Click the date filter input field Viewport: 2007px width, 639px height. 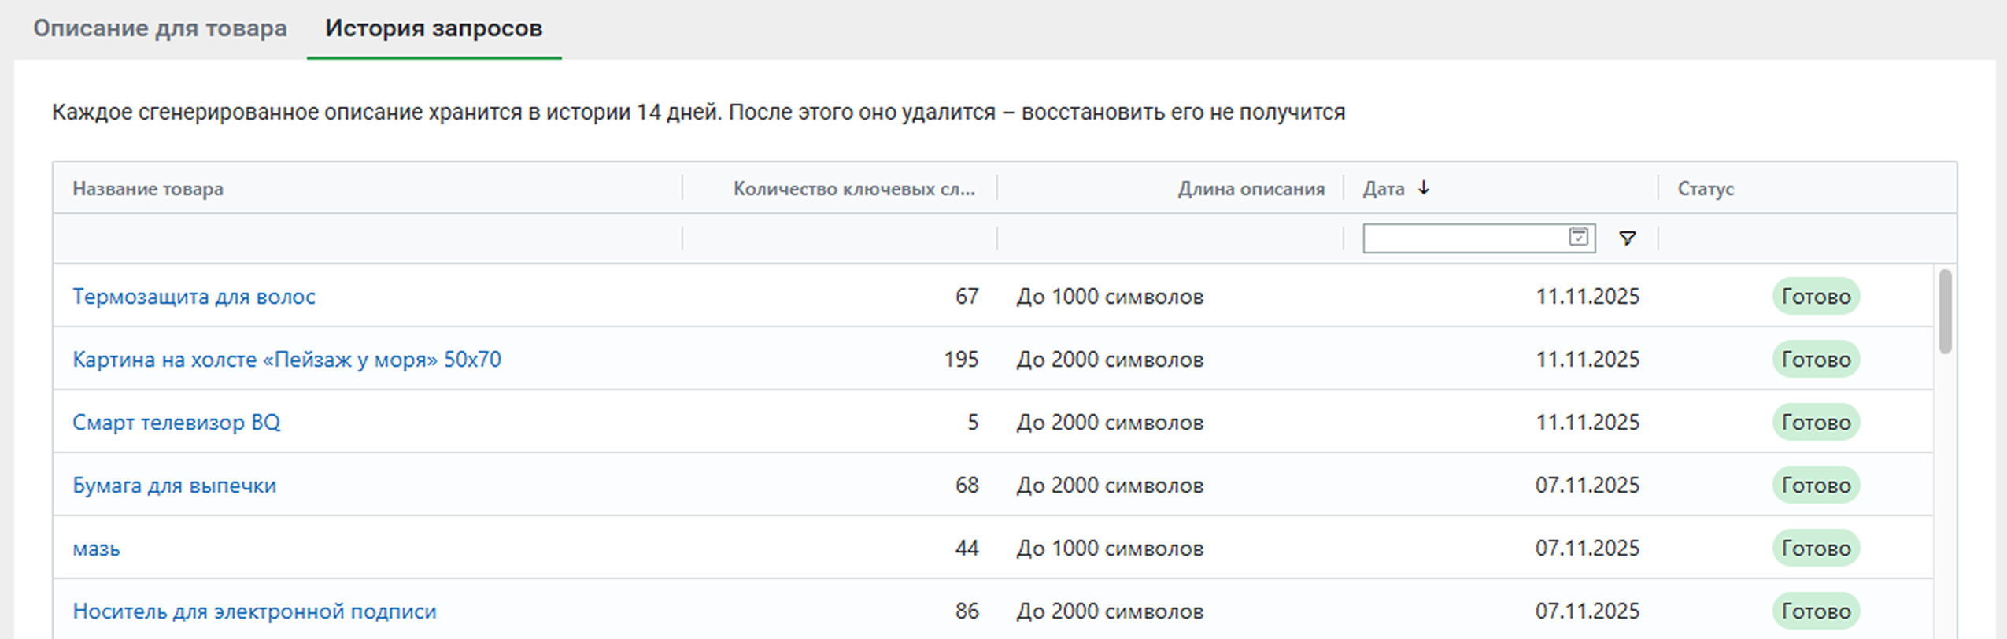click(x=1464, y=238)
